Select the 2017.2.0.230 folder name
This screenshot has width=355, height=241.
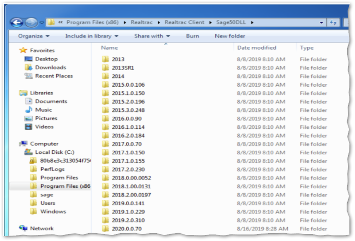128,169
